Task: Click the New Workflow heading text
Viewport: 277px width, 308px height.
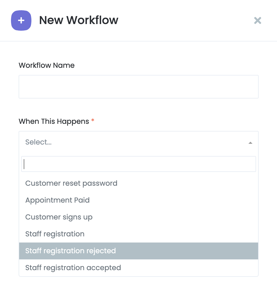Action: point(79,20)
